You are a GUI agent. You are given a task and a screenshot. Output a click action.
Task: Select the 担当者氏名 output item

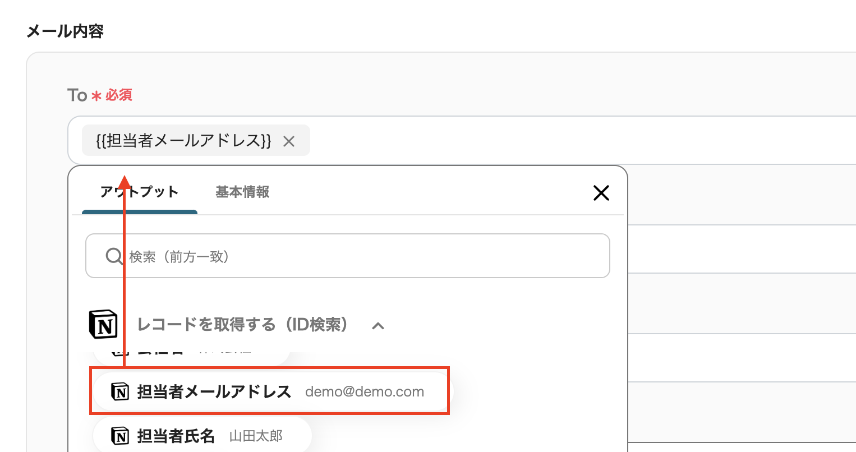click(176, 436)
